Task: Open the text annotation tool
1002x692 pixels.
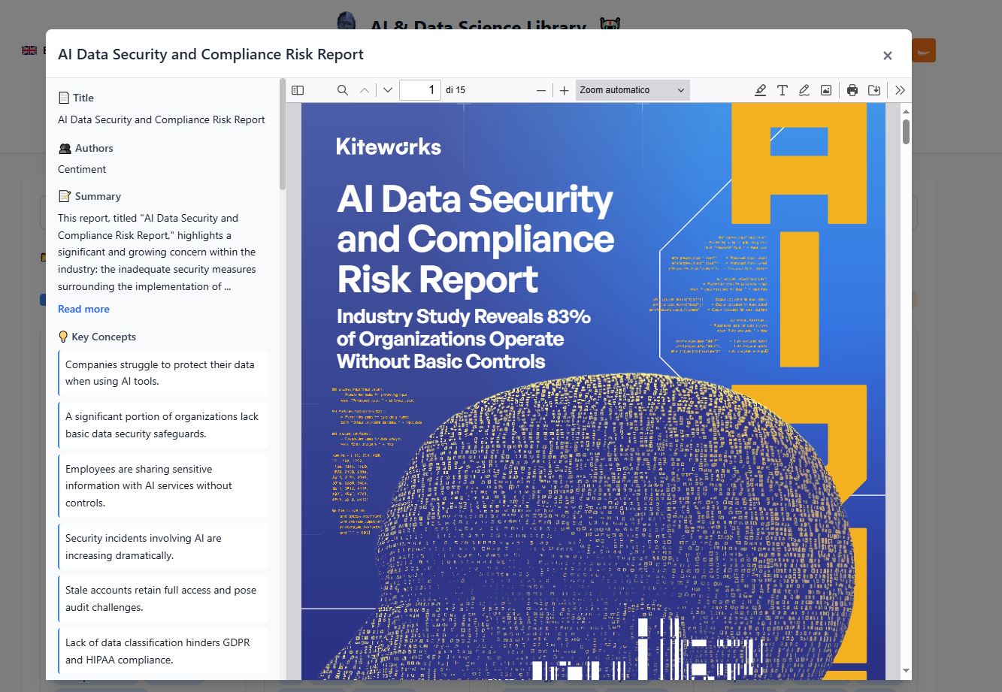Action: click(x=782, y=89)
